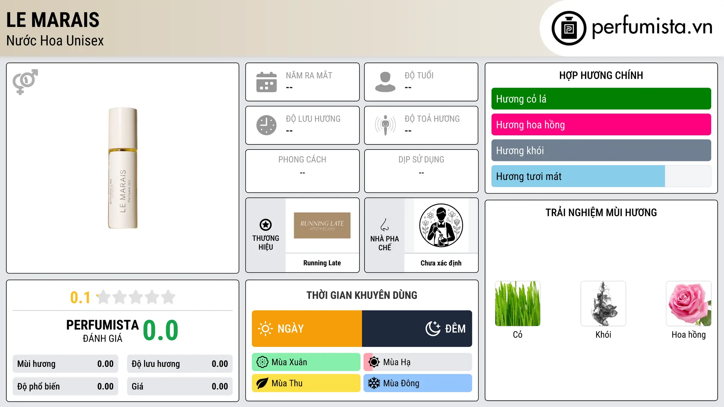Click the person icon beside Độ tuổi
The image size is (724, 407).
coord(385,82)
